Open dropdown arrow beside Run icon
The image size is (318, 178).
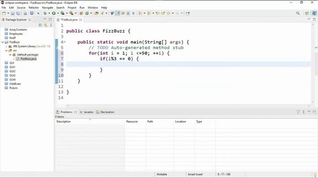click(x=58, y=13)
